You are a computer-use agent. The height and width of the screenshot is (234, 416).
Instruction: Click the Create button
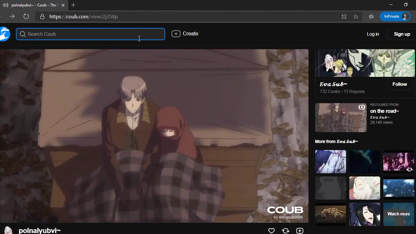[185, 34]
